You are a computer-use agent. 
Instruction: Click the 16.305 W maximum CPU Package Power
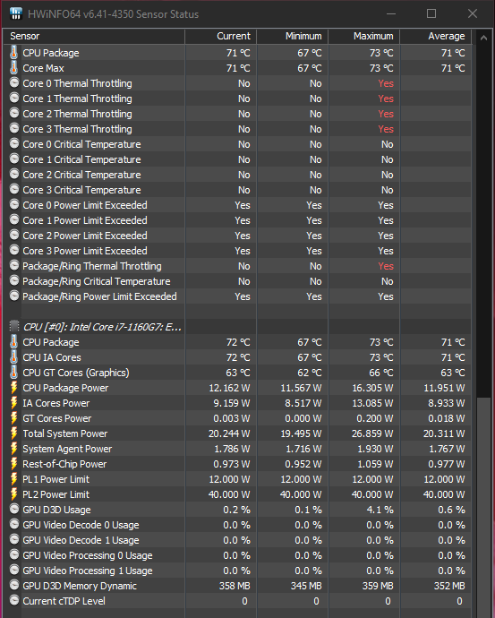372,388
